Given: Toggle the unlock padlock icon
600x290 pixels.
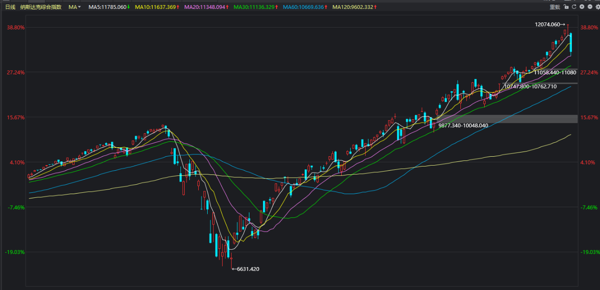Looking at the screenshot, I should [x=566, y=7].
